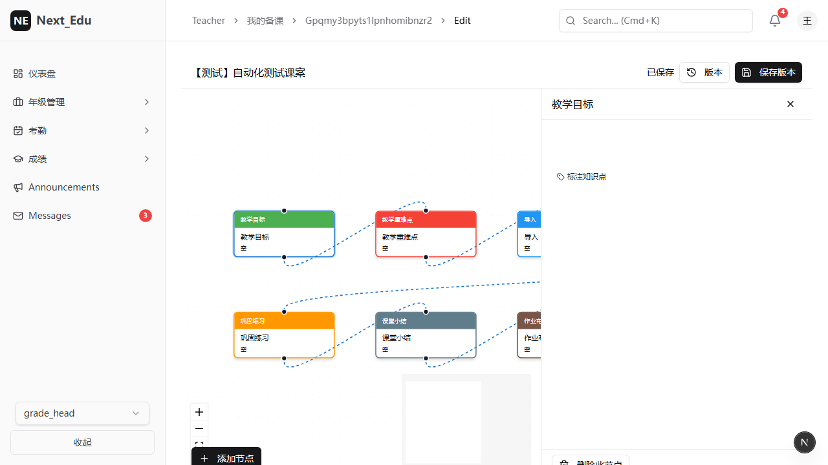Click the 仪表盘 dashboard icon
This screenshot has width=828, height=465.
(x=18, y=74)
